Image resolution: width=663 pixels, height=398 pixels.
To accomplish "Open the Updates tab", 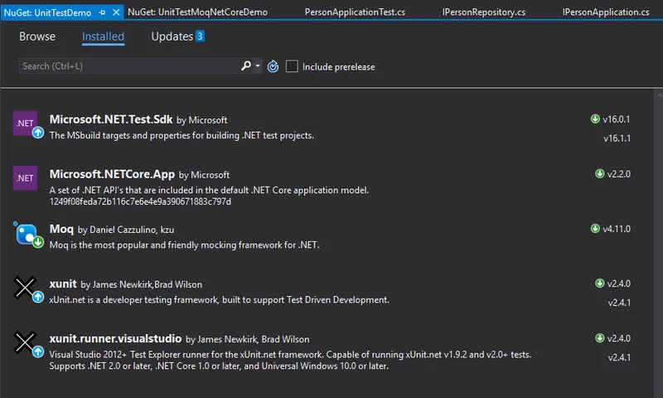I will [172, 36].
